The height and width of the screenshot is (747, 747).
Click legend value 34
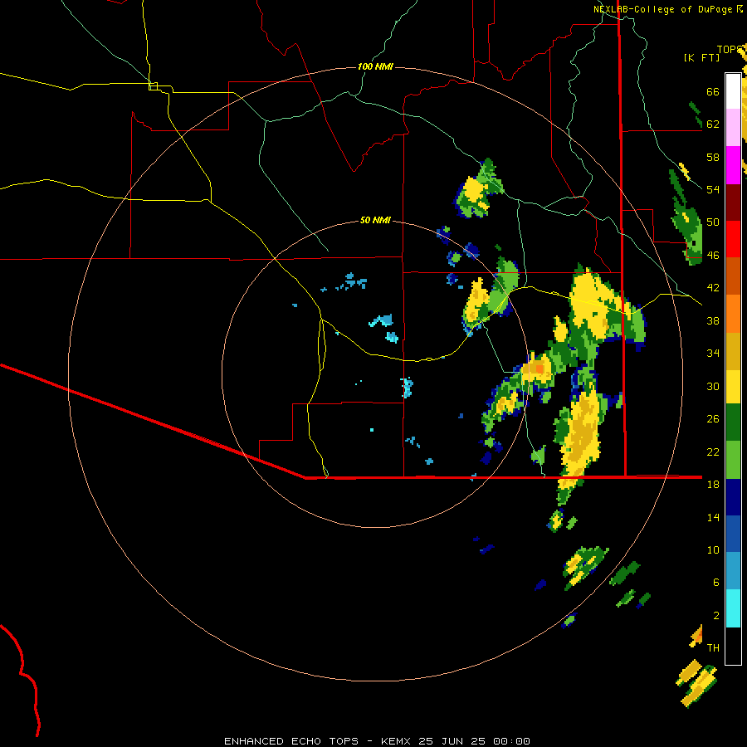point(713,354)
